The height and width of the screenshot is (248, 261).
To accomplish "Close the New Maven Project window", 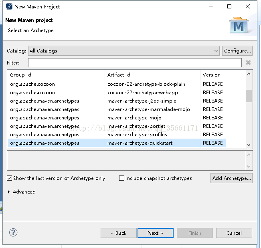I will (248, 6).
